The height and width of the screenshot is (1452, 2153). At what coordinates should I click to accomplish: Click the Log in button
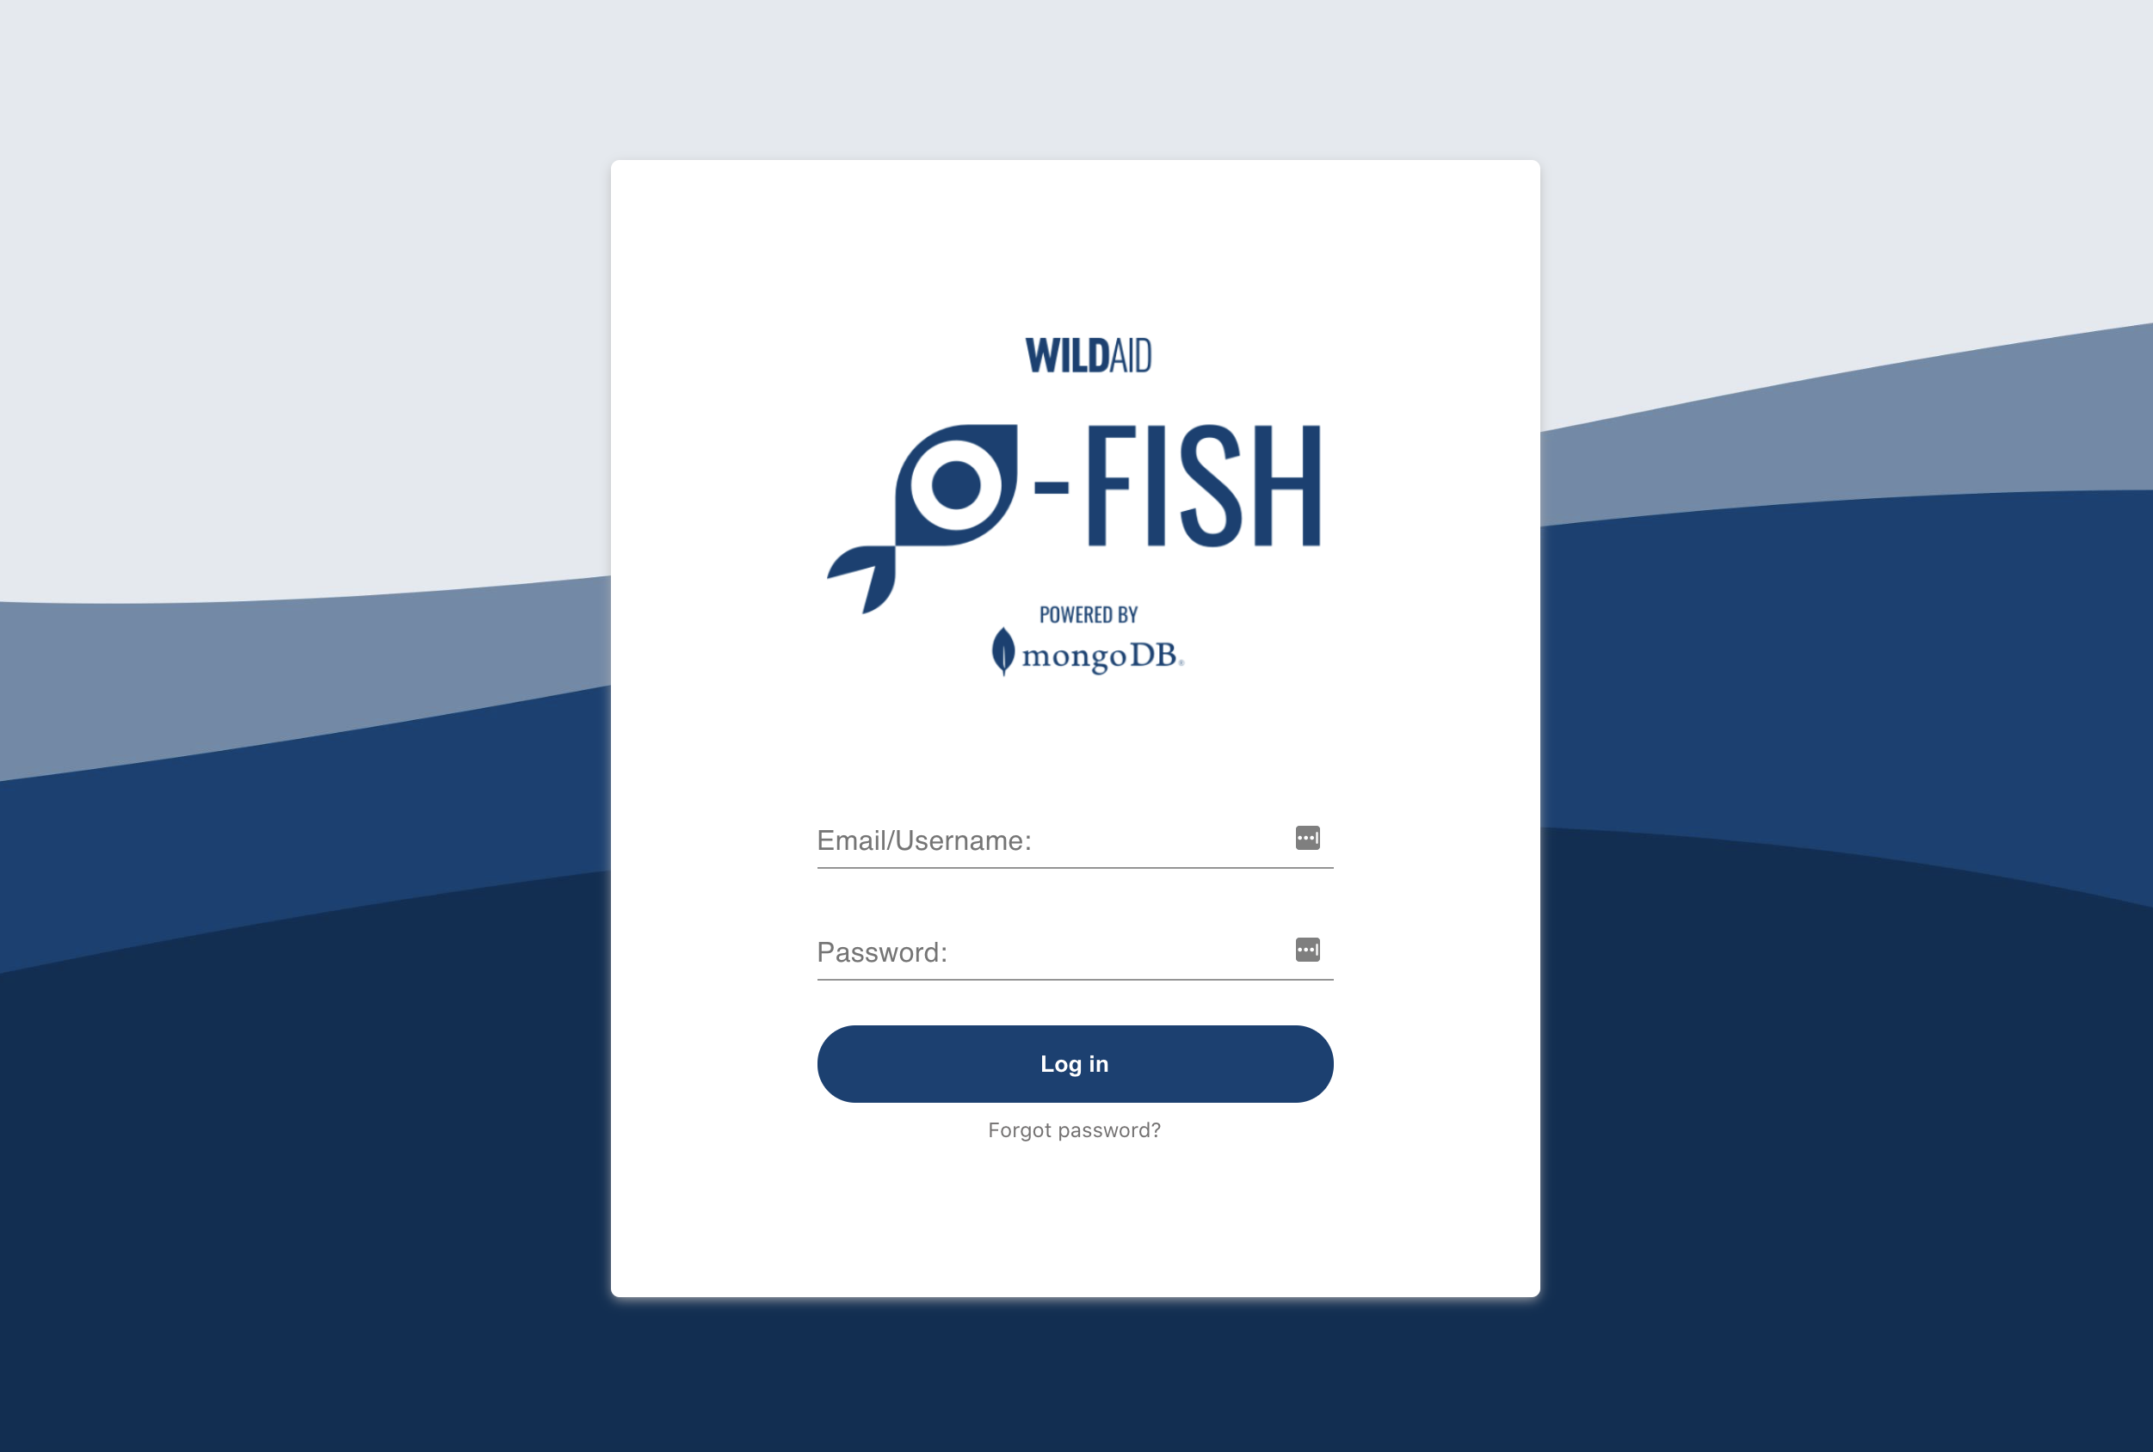point(1075,1063)
